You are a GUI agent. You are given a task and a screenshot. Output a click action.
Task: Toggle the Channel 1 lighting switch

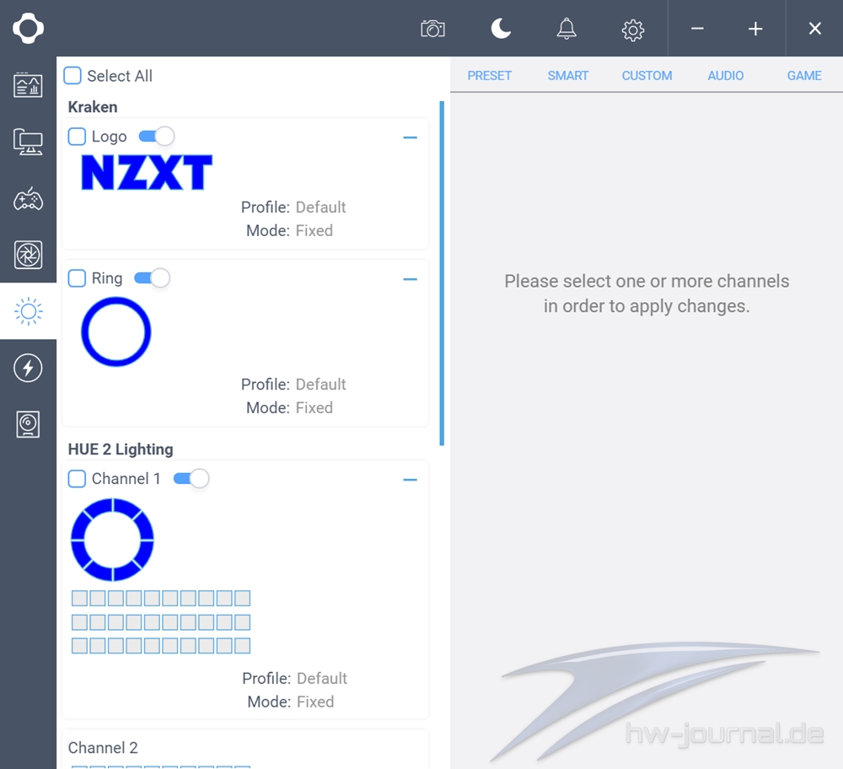coord(191,478)
